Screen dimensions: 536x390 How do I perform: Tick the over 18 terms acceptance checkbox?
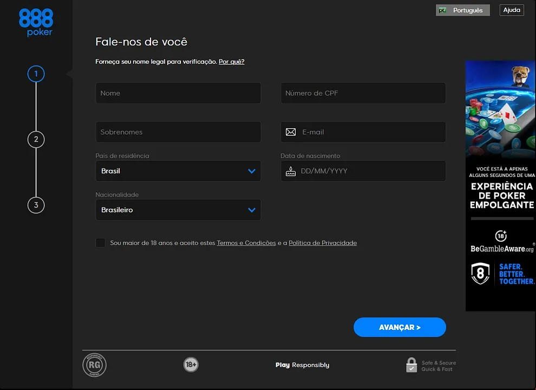click(101, 243)
